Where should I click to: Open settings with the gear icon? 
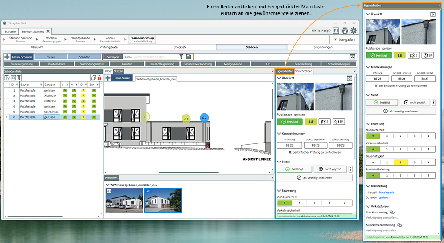(353, 31)
